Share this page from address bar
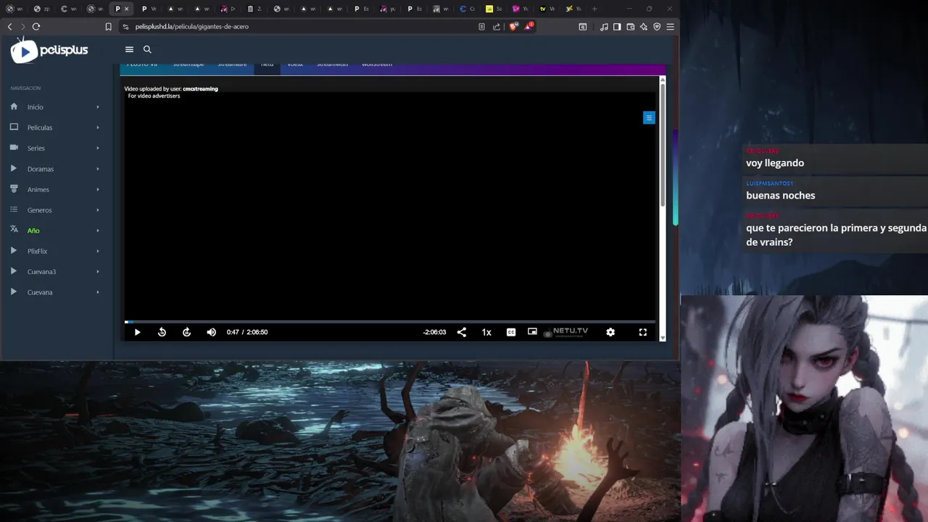 (497, 27)
